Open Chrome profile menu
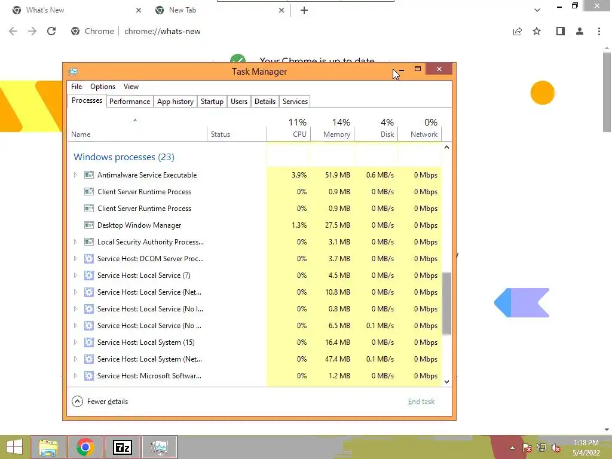Viewport: 612px width, 459px height. pos(580,31)
